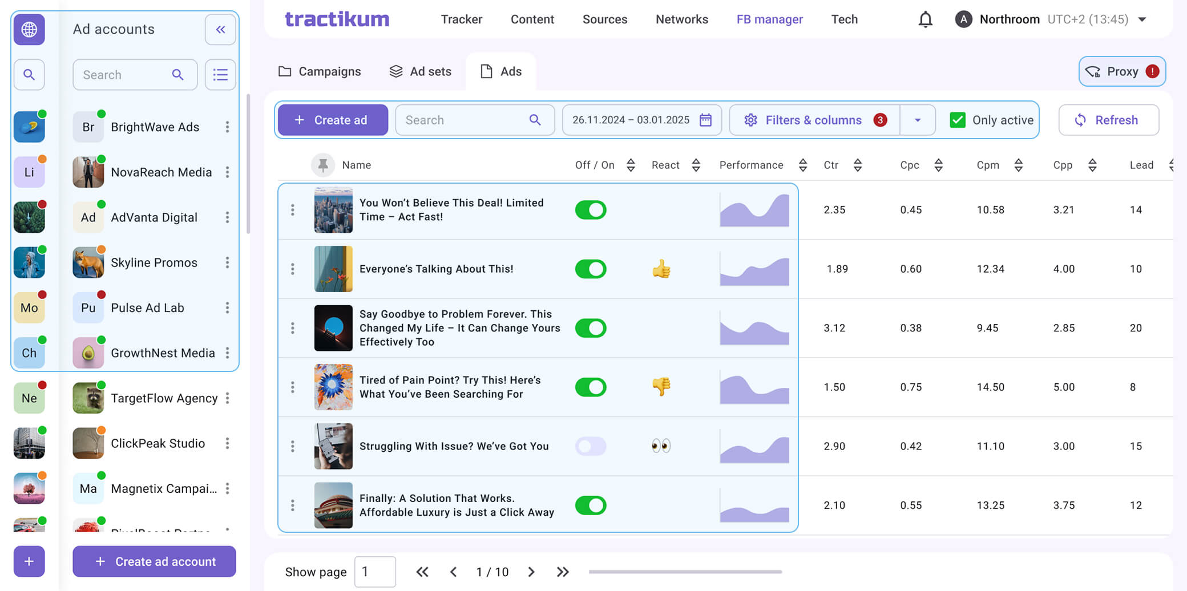Open options menu for BrightWave Ads
Image resolution: width=1187 pixels, height=591 pixels.
(227, 127)
